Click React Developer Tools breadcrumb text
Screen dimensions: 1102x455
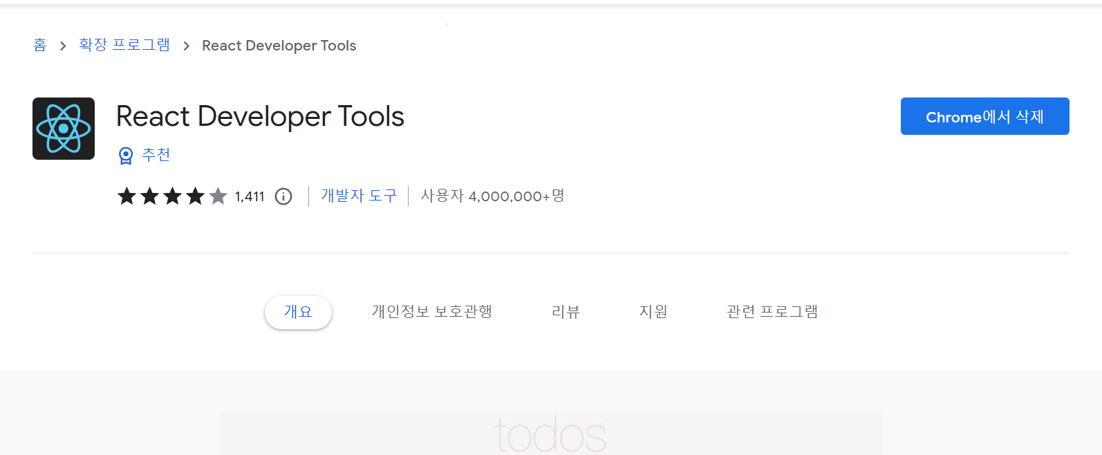pos(279,46)
